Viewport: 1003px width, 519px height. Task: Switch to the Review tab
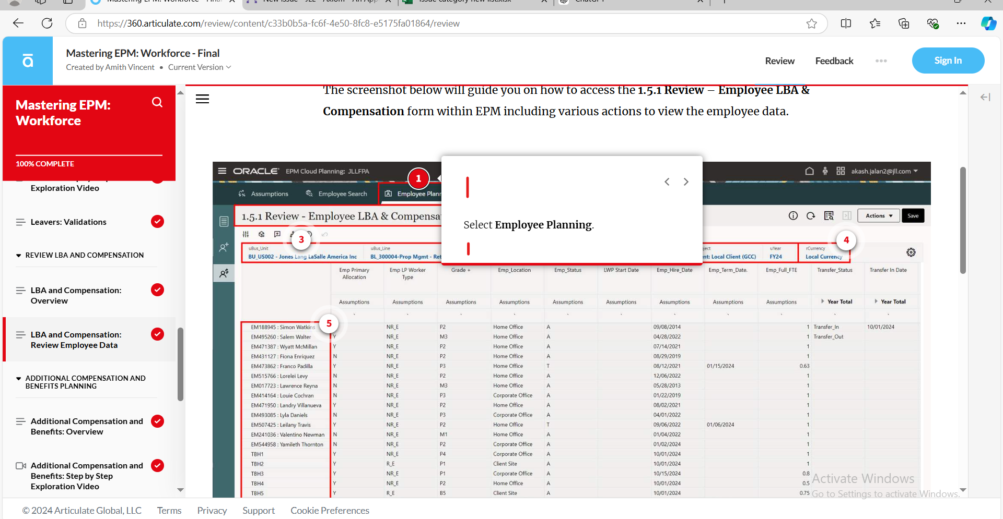tap(779, 61)
